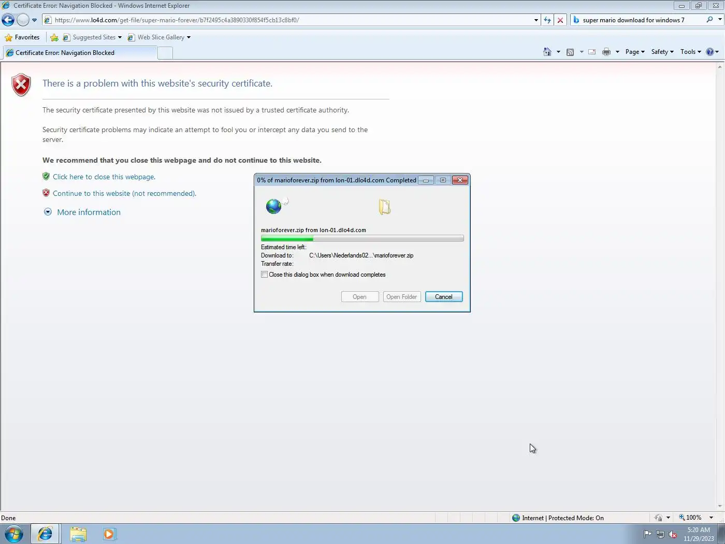Click the page scrollbar up arrow
This screenshot has width=725, height=544.
[x=720, y=67]
